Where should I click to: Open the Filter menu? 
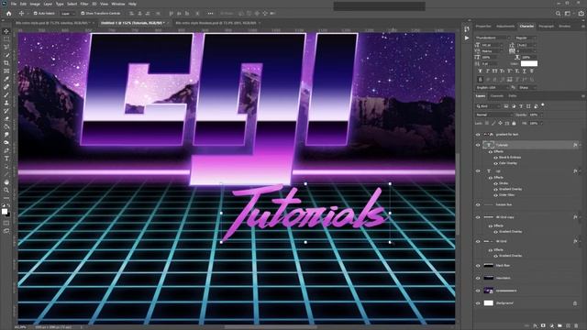(84, 4)
